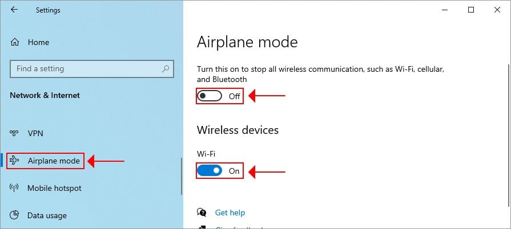Screen dimensions: 511x229
Task: Go to Data usage page
Action: click(x=47, y=215)
